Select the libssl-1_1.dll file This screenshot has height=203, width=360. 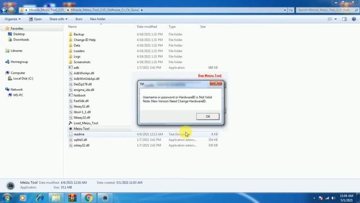[x=82, y=112]
